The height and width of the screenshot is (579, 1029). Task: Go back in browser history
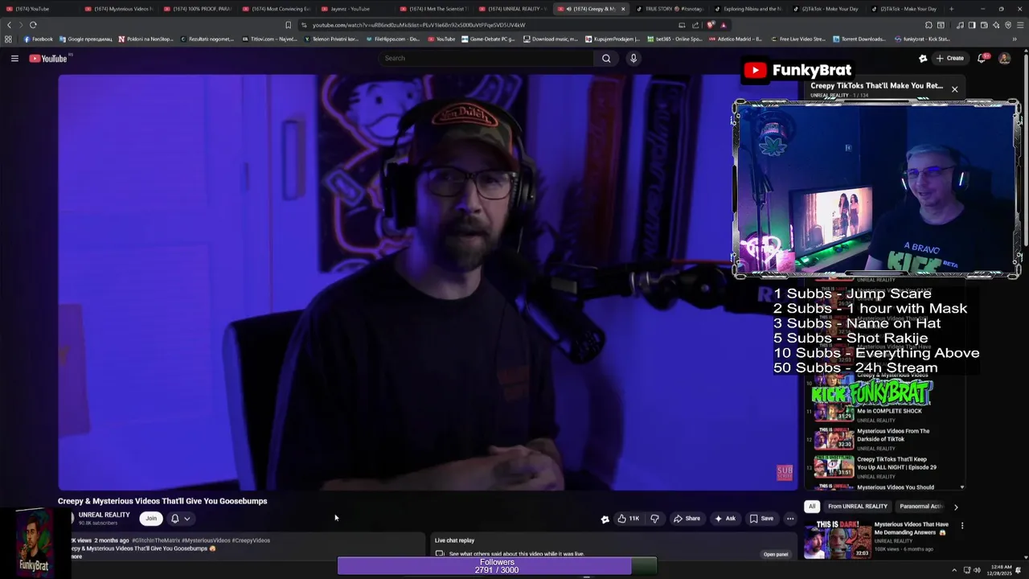[x=9, y=25]
